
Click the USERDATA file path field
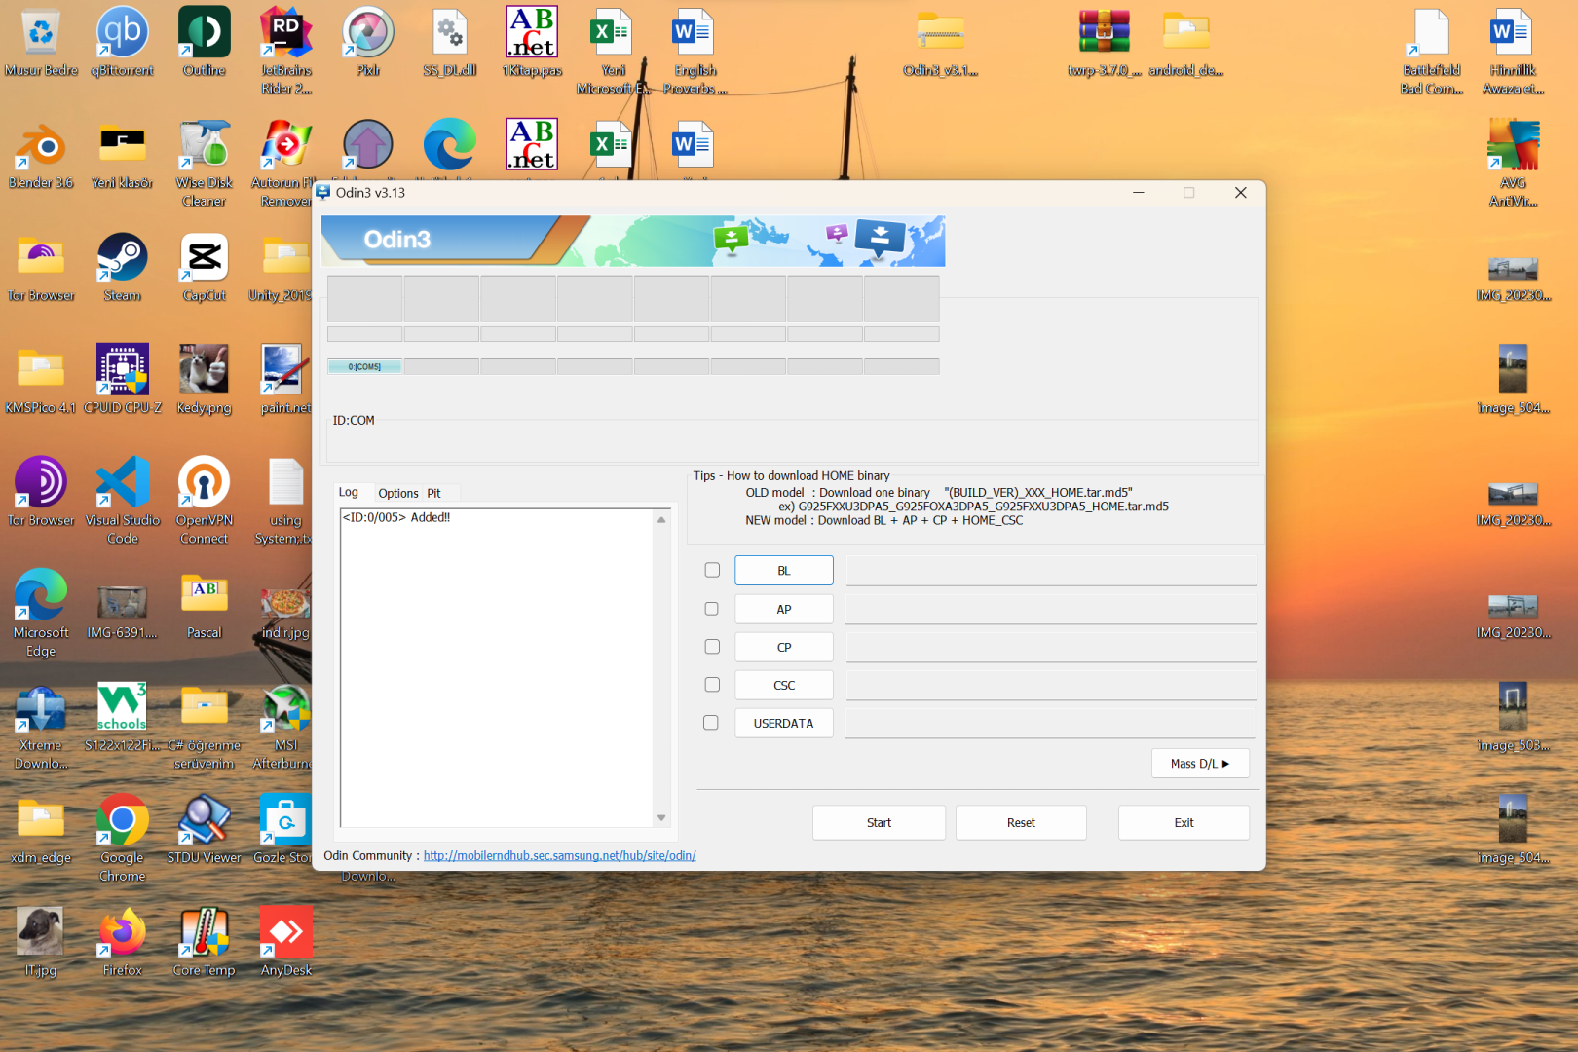(x=1051, y=723)
